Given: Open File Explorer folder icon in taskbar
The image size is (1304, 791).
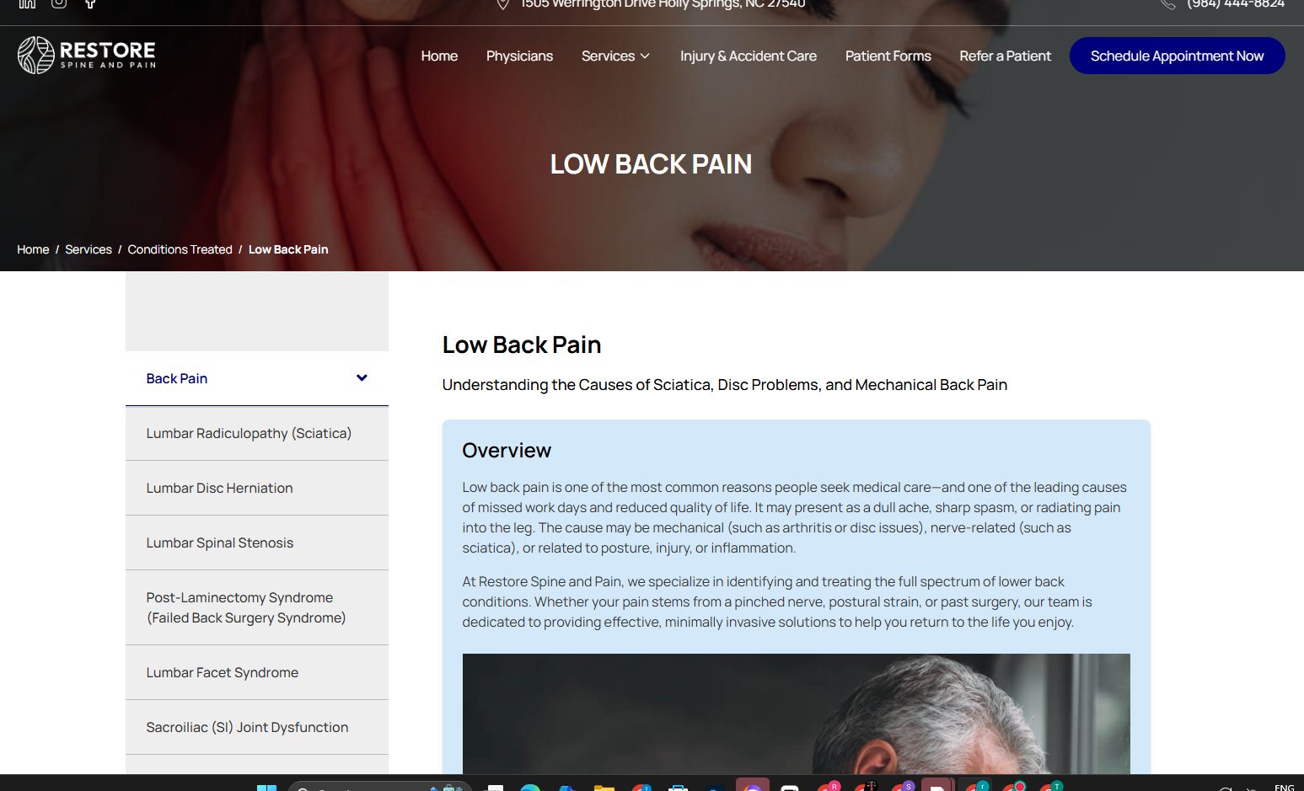Looking at the screenshot, I should 604,787.
